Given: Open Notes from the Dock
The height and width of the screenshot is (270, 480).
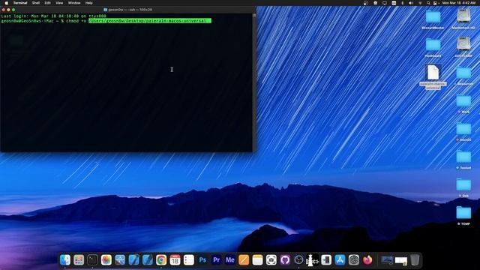Looking at the screenshot, I should [x=257, y=260].
